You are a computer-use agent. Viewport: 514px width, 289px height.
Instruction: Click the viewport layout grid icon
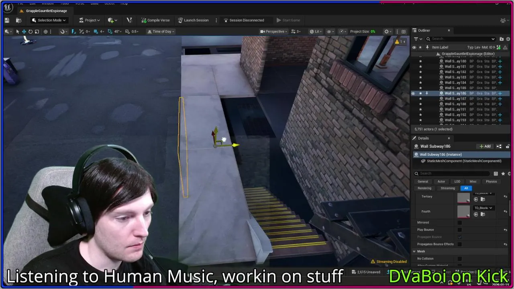pos(404,31)
